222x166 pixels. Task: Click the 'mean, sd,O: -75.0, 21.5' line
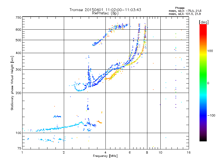click(185, 11)
